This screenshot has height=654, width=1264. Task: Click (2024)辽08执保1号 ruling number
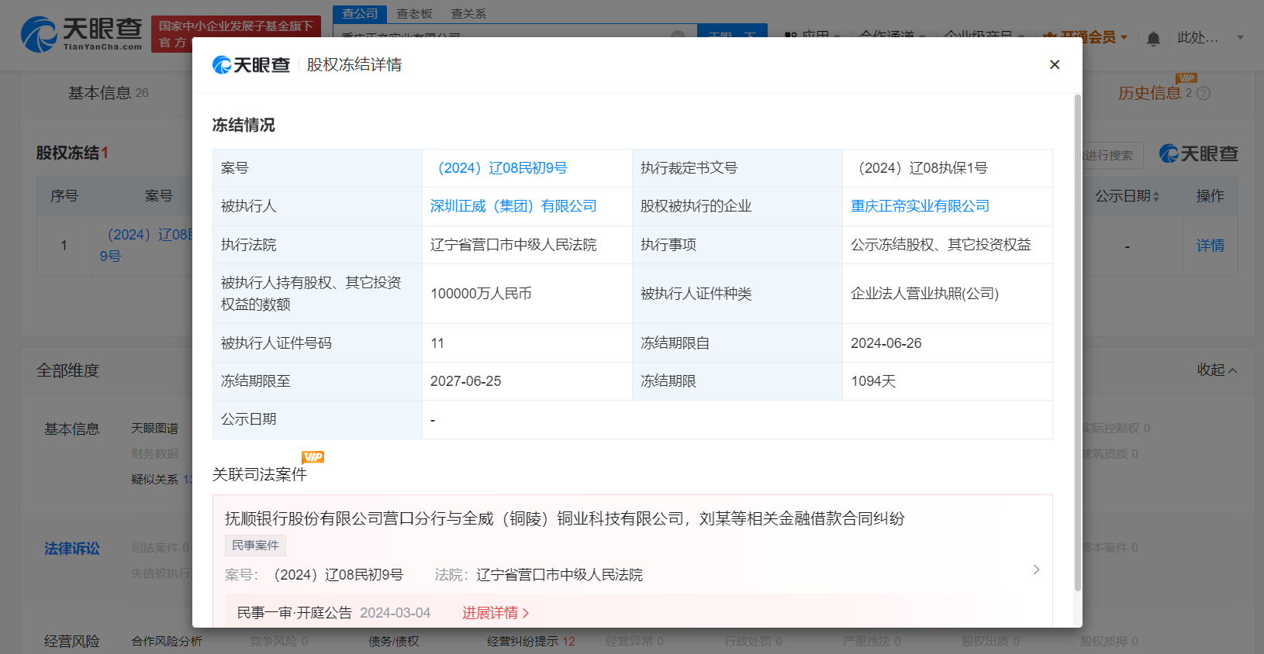click(923, 168)
